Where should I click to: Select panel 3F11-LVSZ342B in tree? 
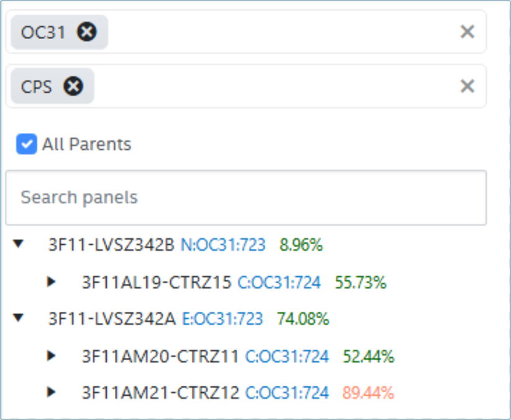pos(111,245)
